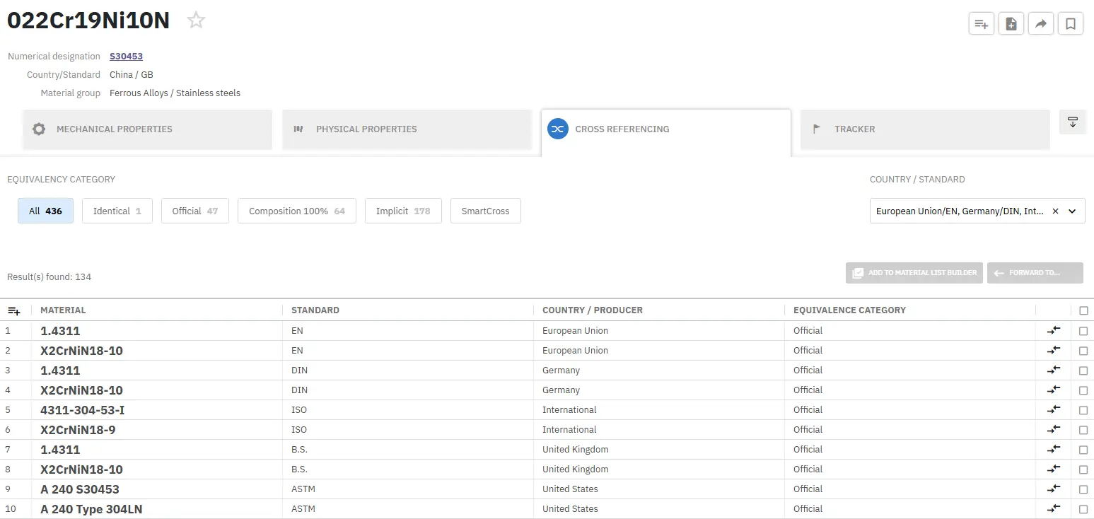This screenshot has width=1094, height=519.
Task: Open the Physical Properties tab
Action: tap(407, 129)
